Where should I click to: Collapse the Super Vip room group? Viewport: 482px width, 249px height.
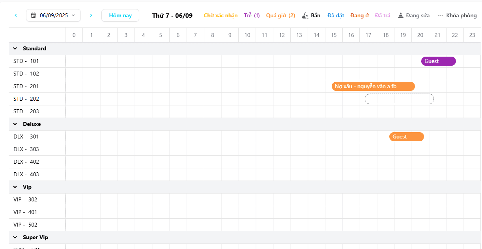point(15,237)
